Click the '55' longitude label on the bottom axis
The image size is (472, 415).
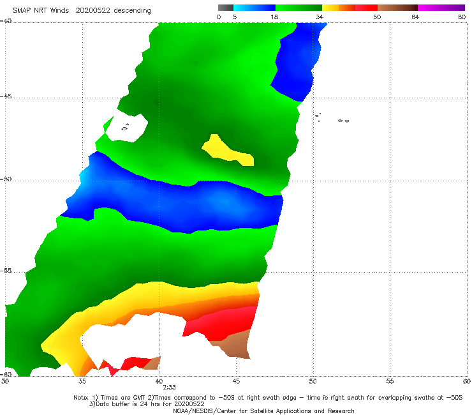coord(390,381)
